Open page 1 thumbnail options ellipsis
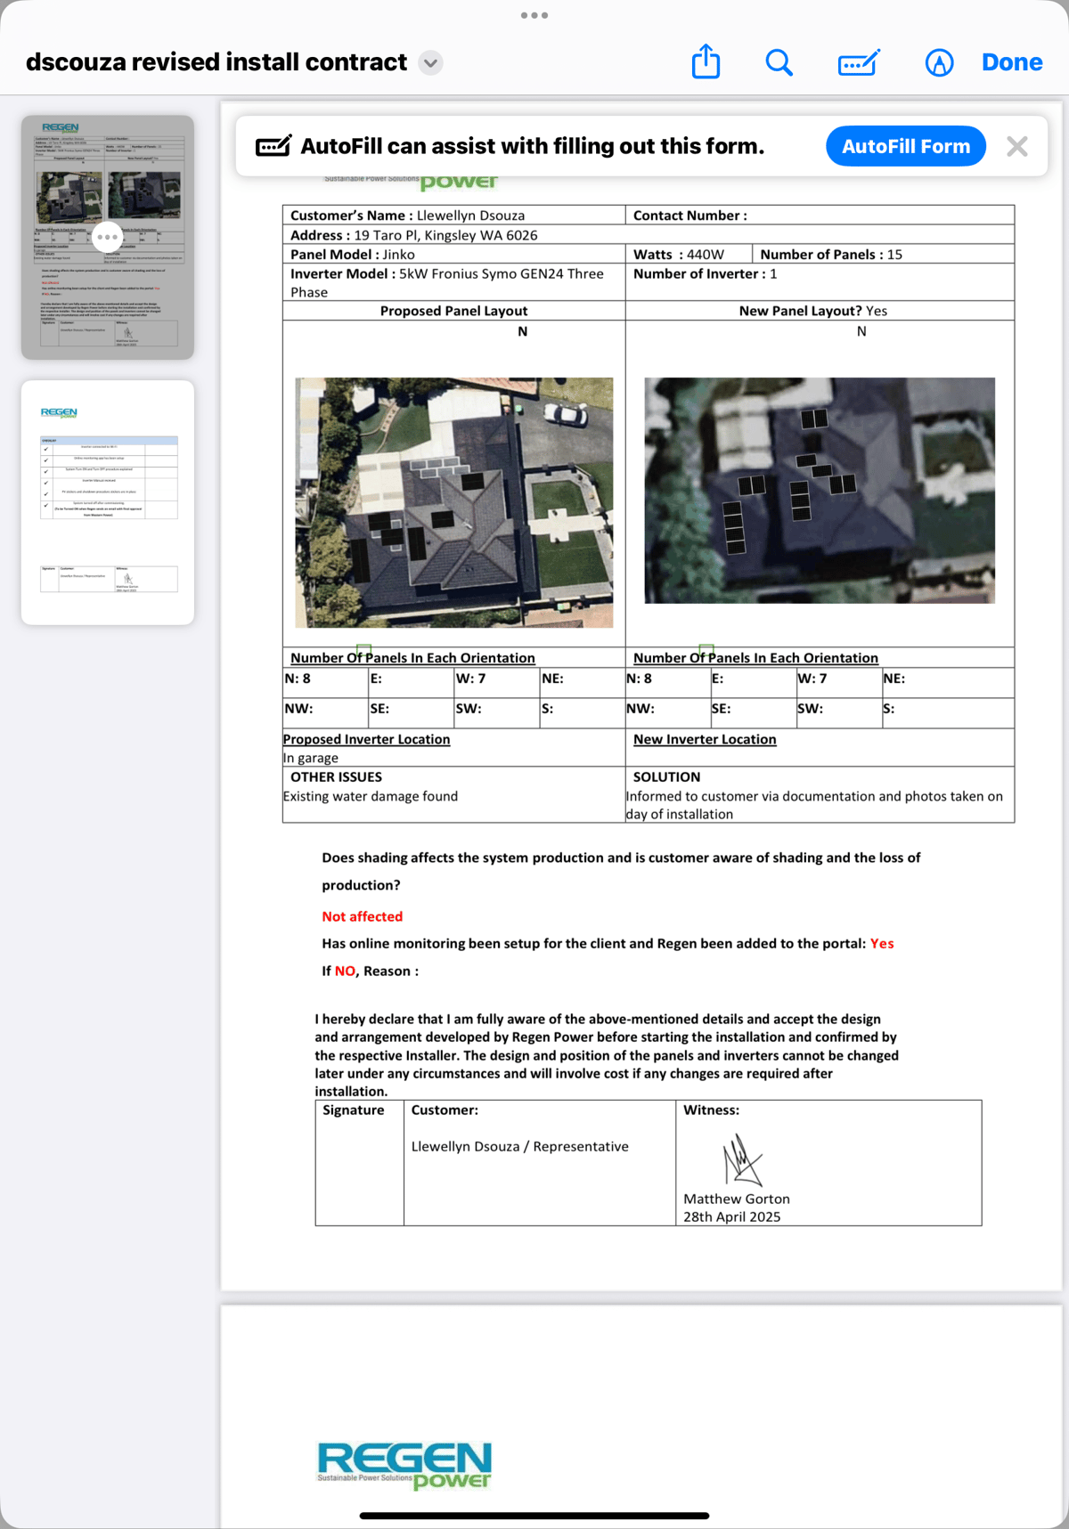 [107, 237]
